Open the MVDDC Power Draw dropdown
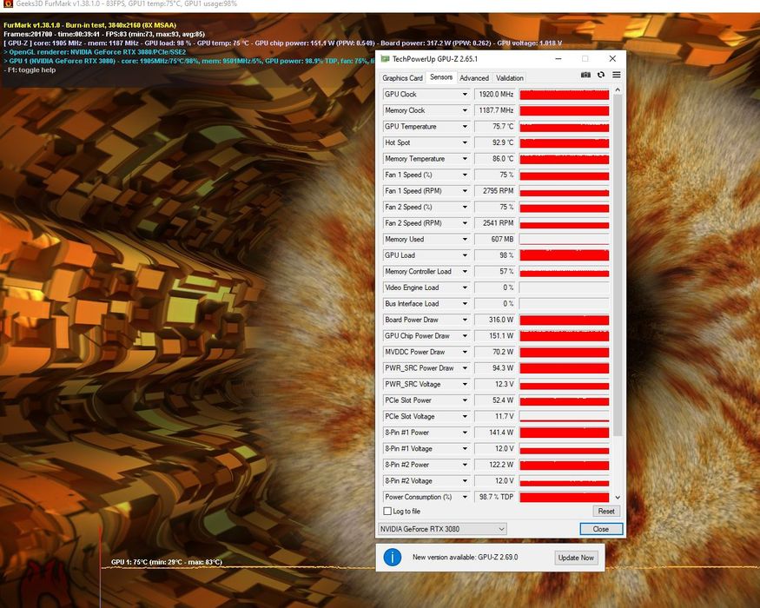The height and width of the screenshot is (608, 760). tap(465, 352)
